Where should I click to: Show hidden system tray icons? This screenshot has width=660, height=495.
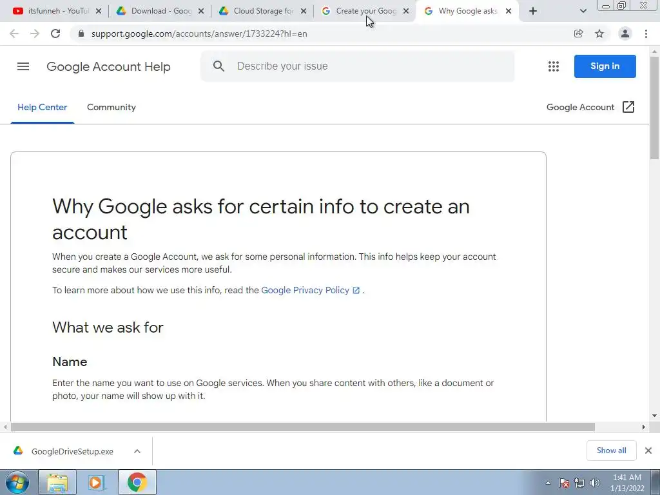tap(548, 483)
